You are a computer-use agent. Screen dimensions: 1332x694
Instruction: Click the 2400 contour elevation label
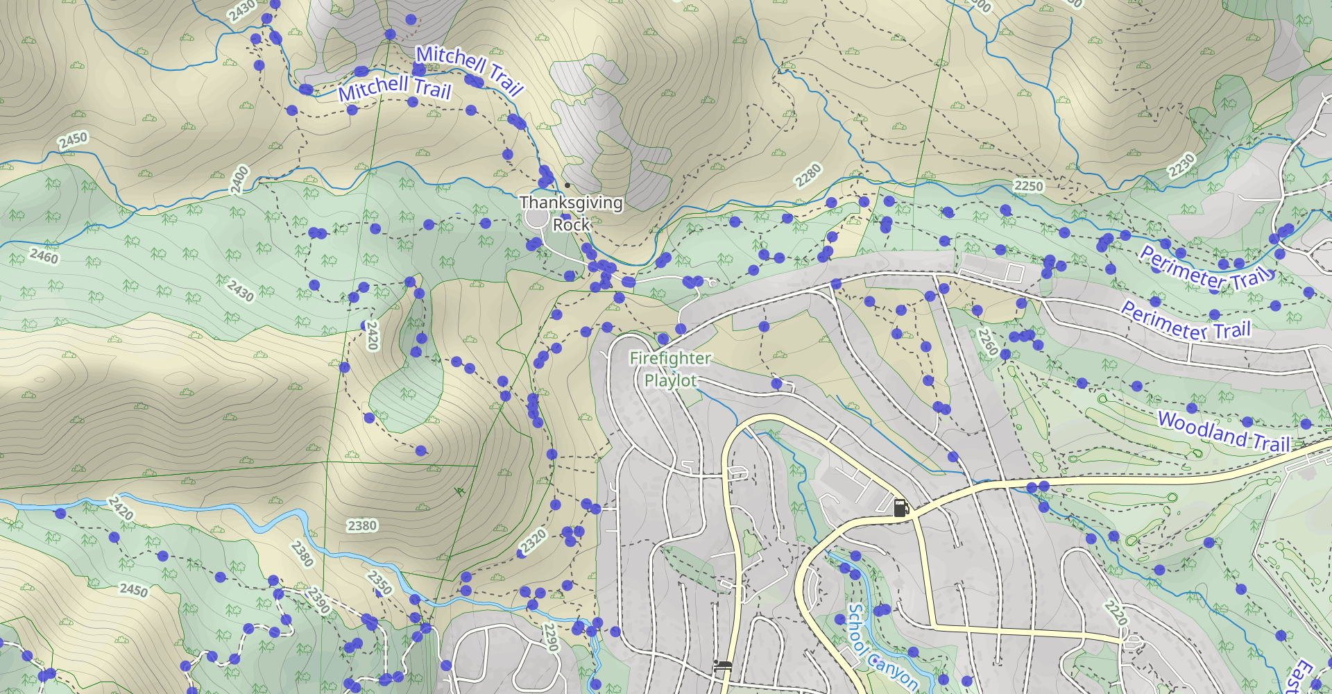pos(239,180)
